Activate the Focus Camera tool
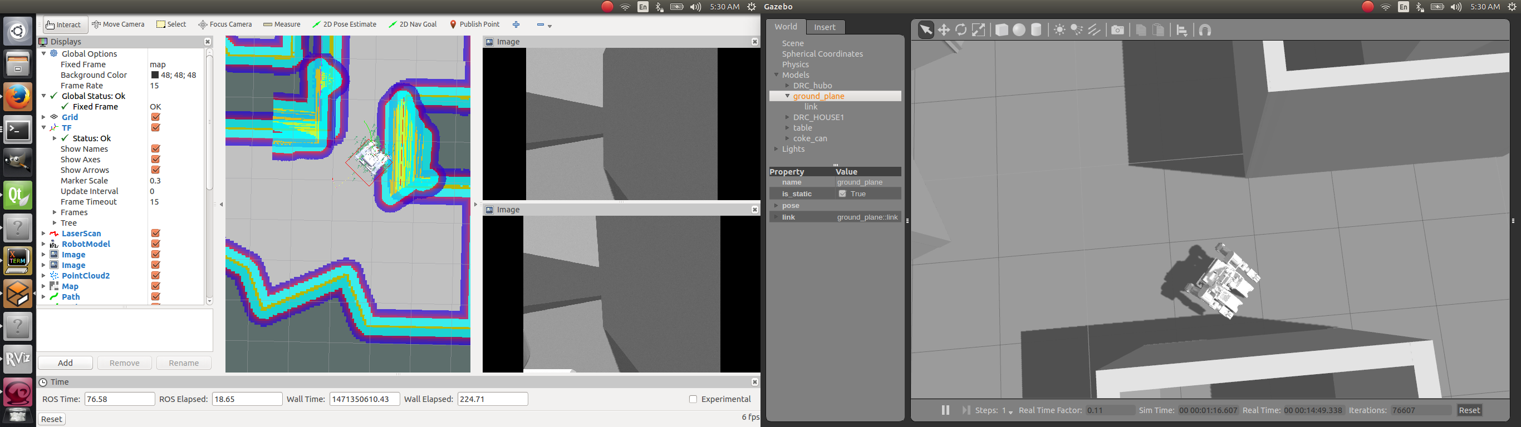 click(225, 25)
